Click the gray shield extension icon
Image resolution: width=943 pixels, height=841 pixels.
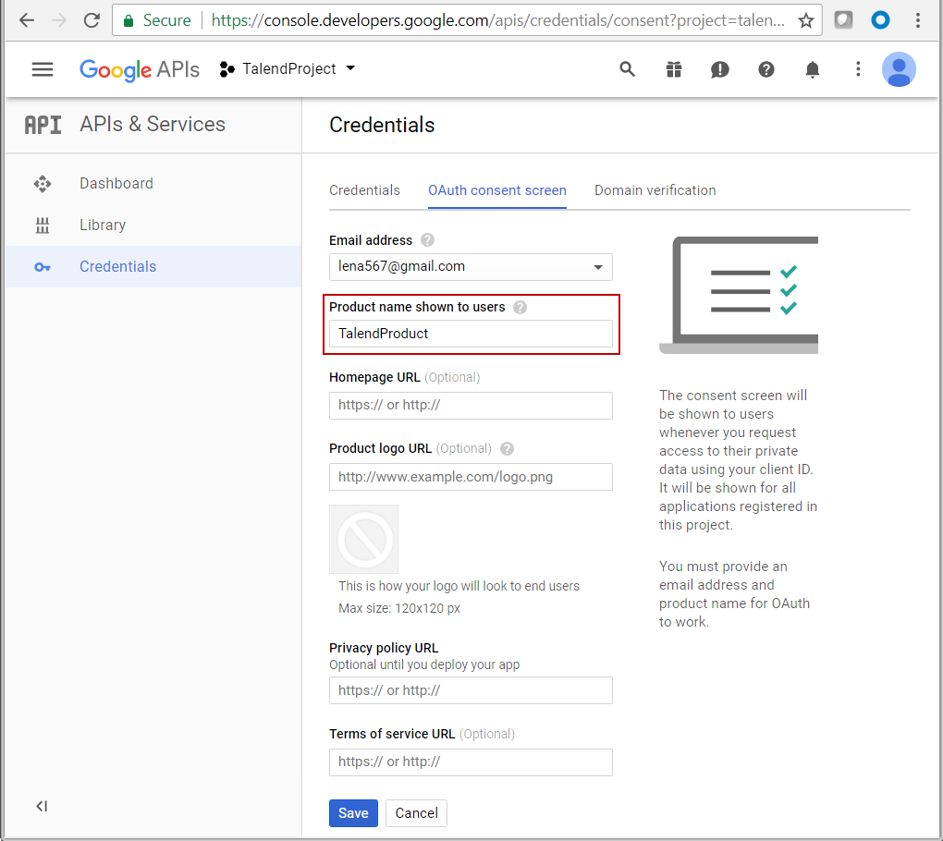(843, 19)
